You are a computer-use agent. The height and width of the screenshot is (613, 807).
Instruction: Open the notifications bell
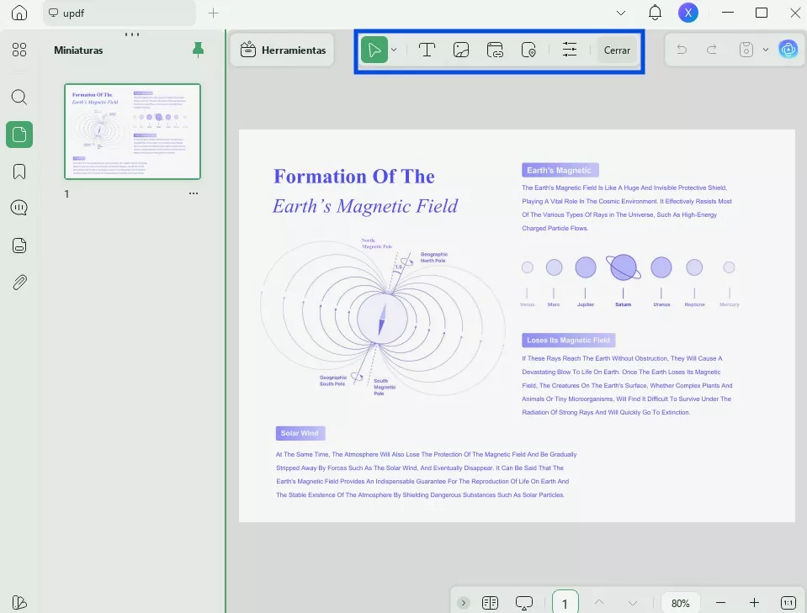tap(655, 13)
